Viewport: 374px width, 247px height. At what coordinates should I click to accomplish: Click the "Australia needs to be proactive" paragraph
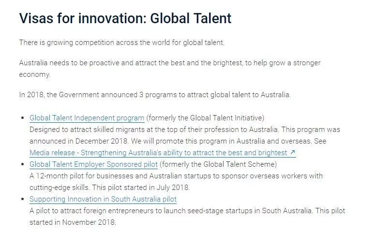169,63
